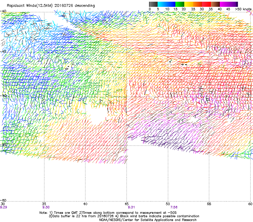Click the purple '9:29' time stamp
This screenshot has height=222, width=253.
(x=3, y=207)
